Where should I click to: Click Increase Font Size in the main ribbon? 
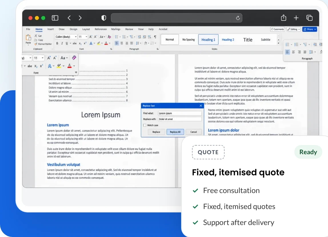coord(91,37)
